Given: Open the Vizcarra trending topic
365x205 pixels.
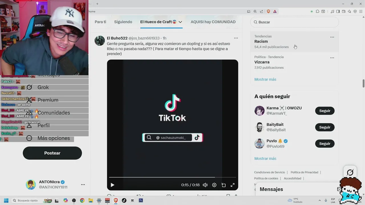Looking at the screenshot, I should (x=295, y=62).
